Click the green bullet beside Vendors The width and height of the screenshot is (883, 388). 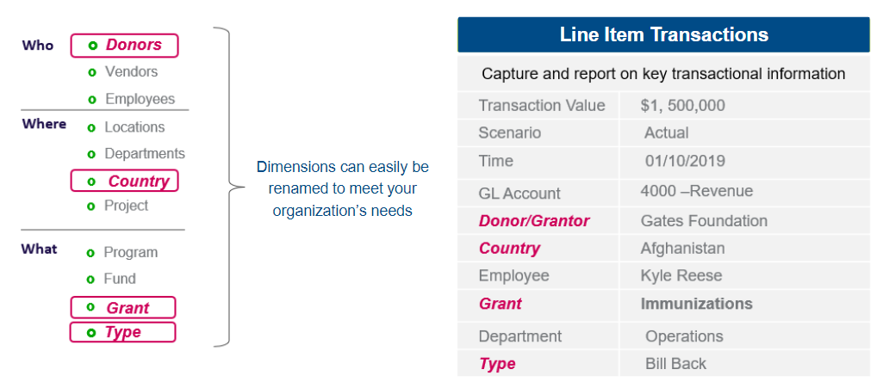coord(92,72)
